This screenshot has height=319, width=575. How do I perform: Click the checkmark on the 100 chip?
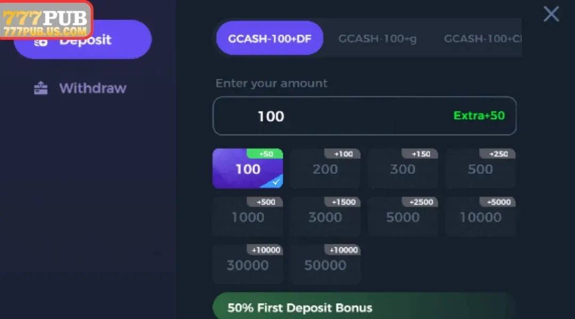click(277, 181)
